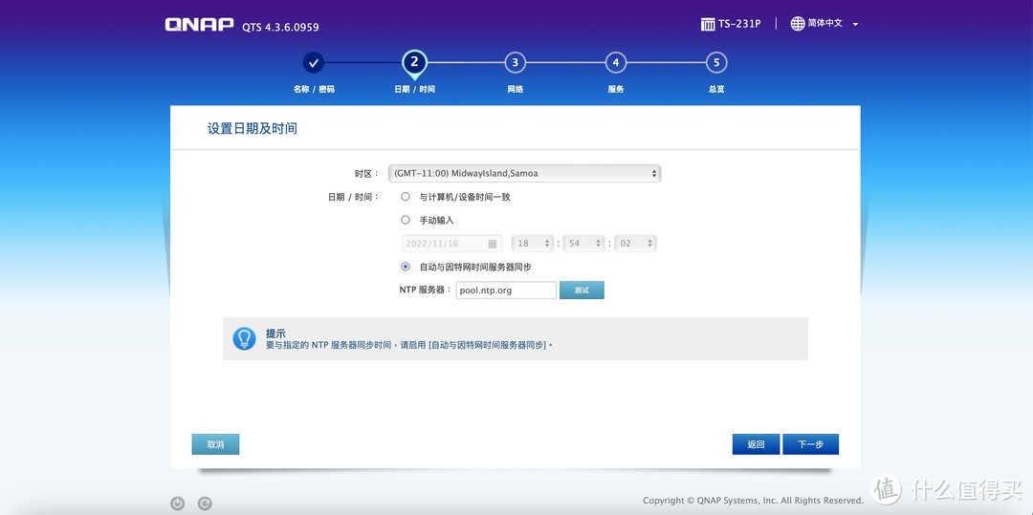1033x515 pixels.
Task: Click the NTP 服务器： label
Action: (x=426, y=290)
